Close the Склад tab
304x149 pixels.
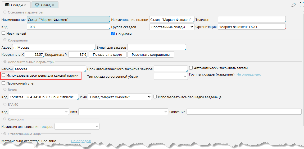[x=53, y=5]
